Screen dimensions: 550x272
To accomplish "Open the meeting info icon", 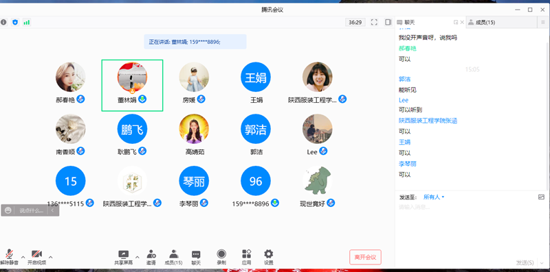I will click(3, 23).
